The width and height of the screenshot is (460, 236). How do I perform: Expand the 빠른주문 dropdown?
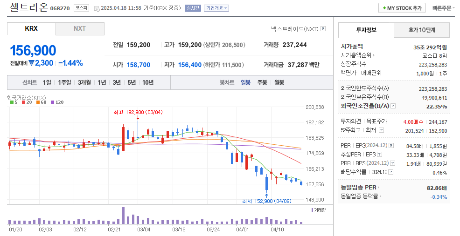(443, 8)
